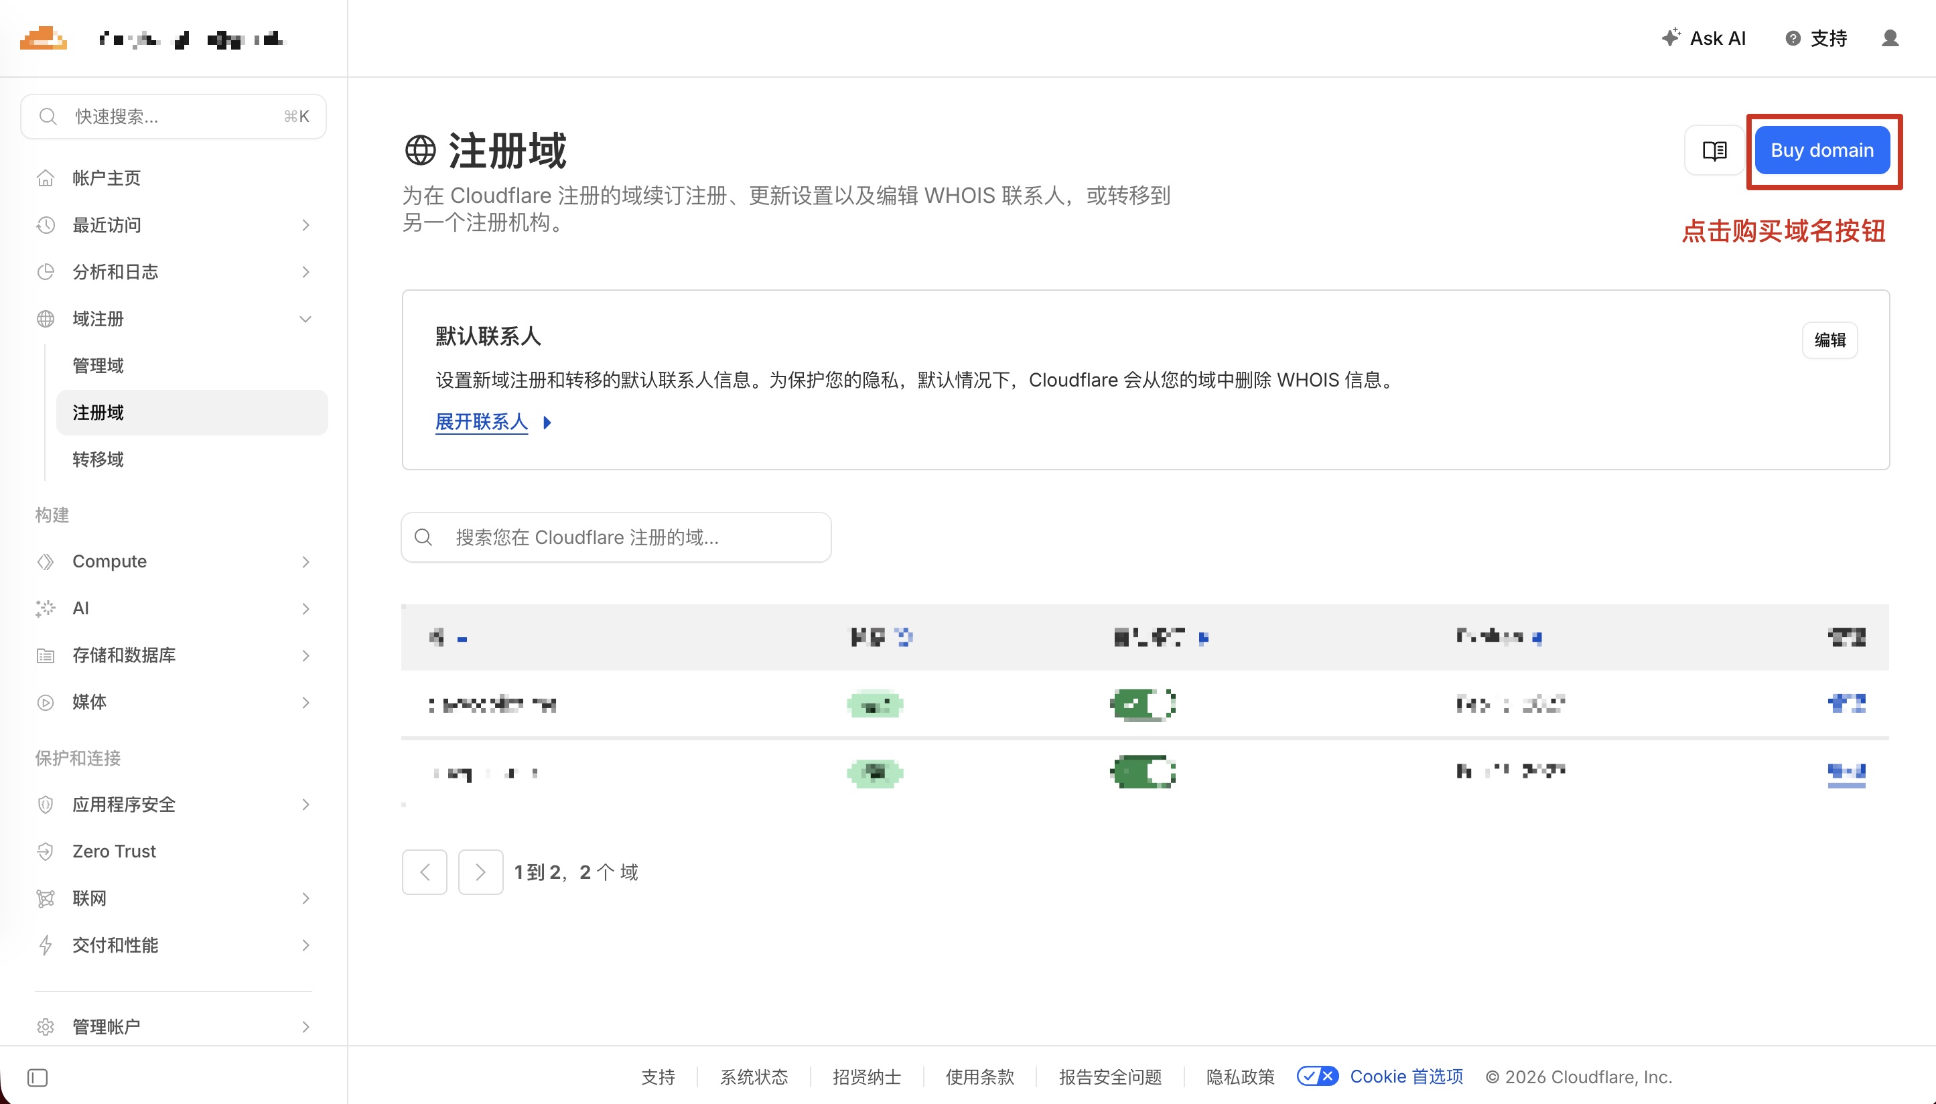Toggle the sidebar collapse control bottom left
The image size is (1936, 1104).
point(38,1077)
